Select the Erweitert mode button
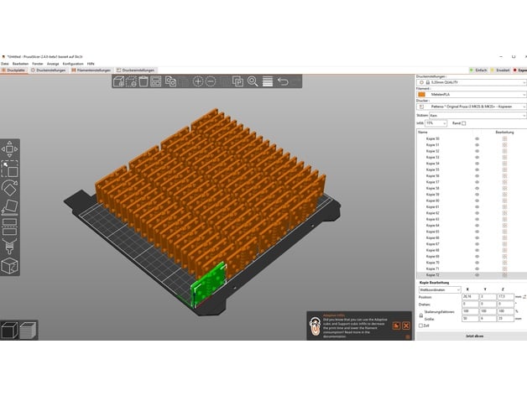This screenshot has height=396, width=527. pos(500,70)
